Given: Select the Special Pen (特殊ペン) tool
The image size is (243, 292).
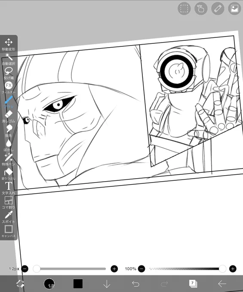Looking at the screenshot, I should pos(9,160).
